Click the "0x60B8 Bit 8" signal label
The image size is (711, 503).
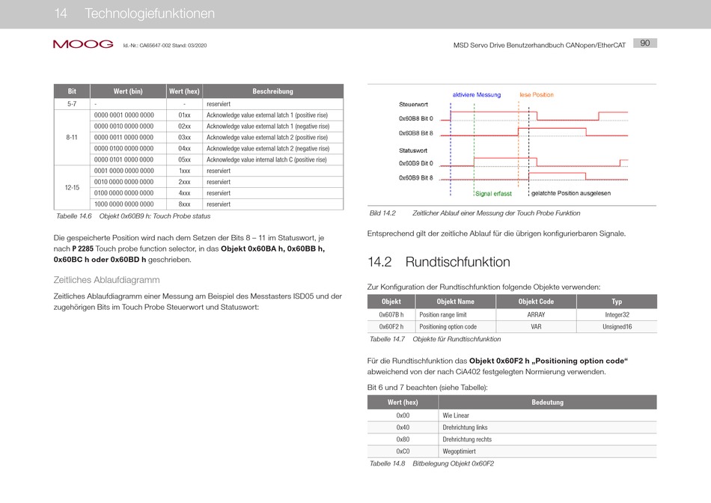[416, 133]
